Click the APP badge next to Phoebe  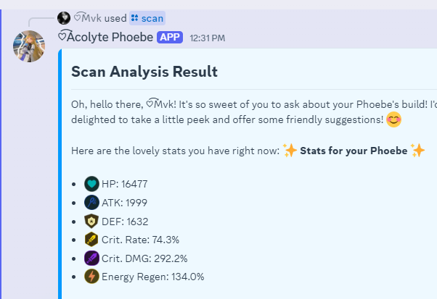169,37
